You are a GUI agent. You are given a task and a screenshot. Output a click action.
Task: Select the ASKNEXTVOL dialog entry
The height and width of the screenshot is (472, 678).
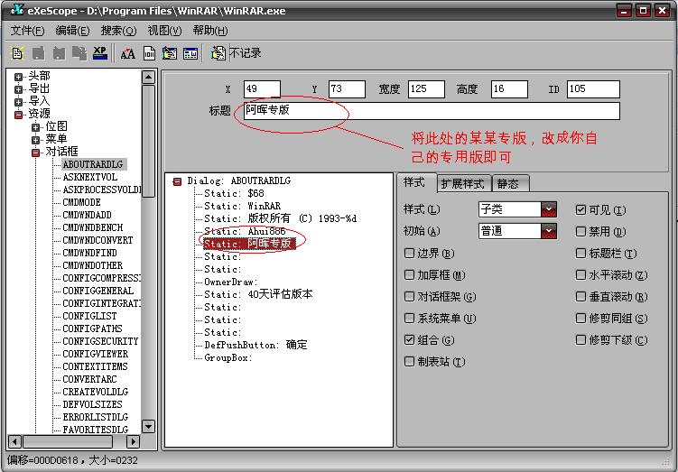point(90,177)
